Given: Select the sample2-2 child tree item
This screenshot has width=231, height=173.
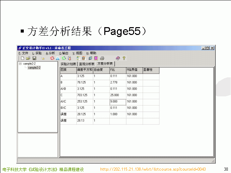Looking at the screenshot, I should pyautogui.click(x=34, y=68).
